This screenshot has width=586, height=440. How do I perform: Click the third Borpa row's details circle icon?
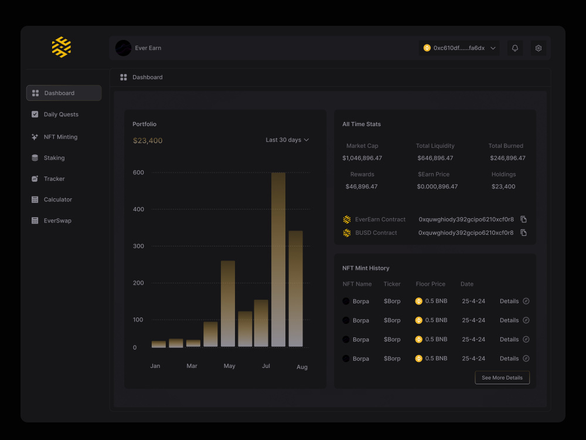pos(526,339)
